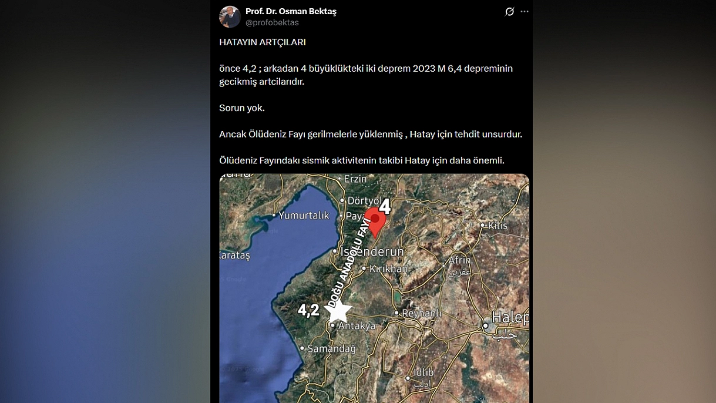Viewport: 716px width, 403px height.
Task: Open the @profobektas handle link
Action: 272,22
